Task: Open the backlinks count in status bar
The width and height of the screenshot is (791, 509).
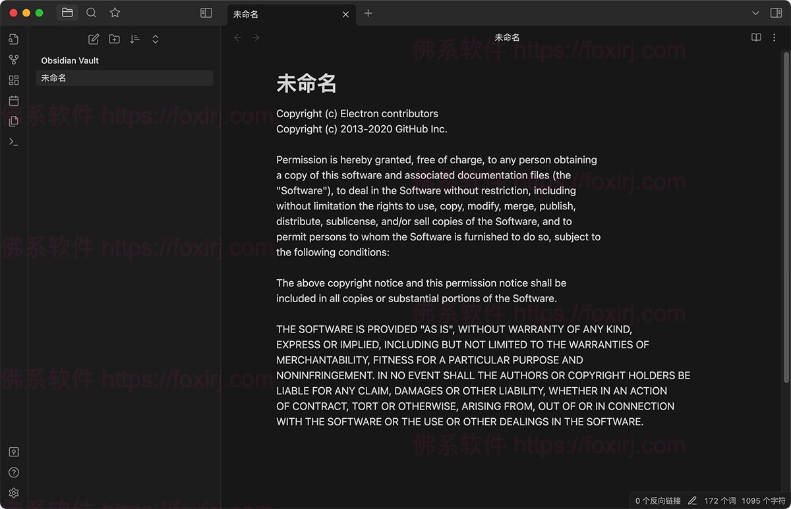Action: pos(657,500)
